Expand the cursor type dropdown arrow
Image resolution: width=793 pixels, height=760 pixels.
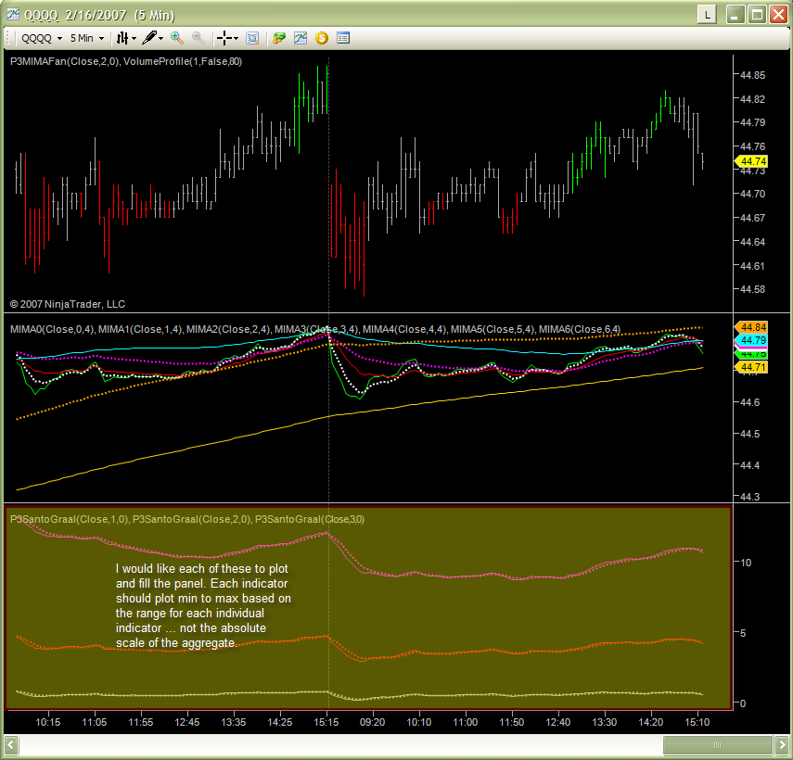coord(236,38)
